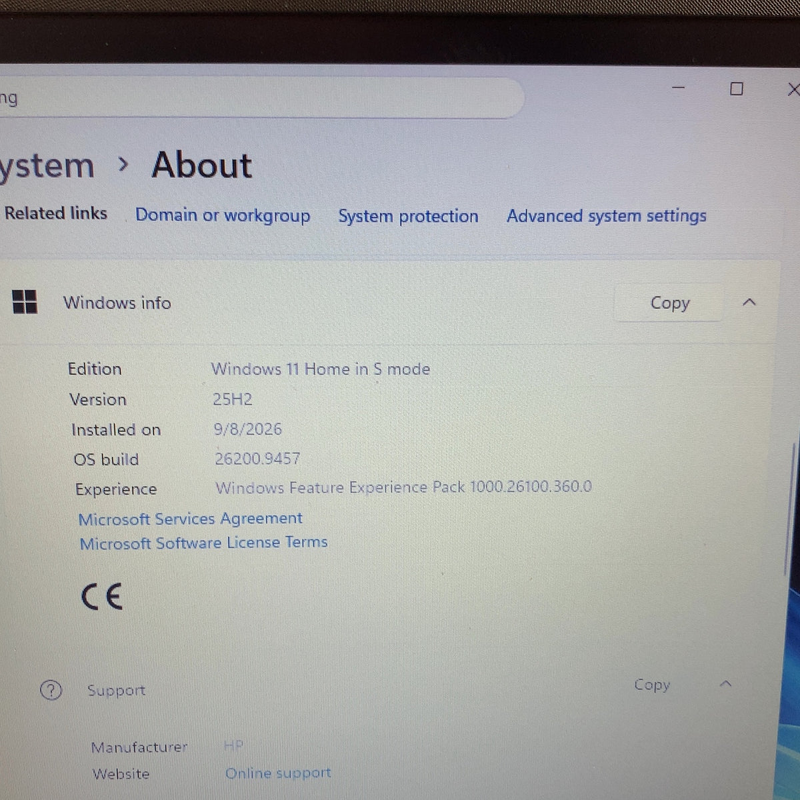Collapse the Support section
The width and height of the screenshot is (800, 800).
pos(727,684)
